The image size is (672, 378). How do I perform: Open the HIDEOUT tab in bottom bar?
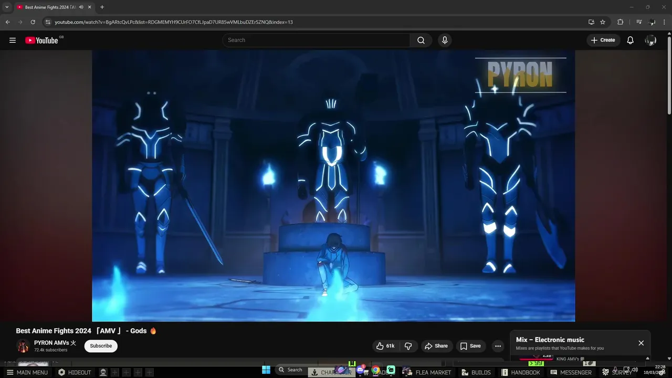pyautogui.click(x=75, y=372)
